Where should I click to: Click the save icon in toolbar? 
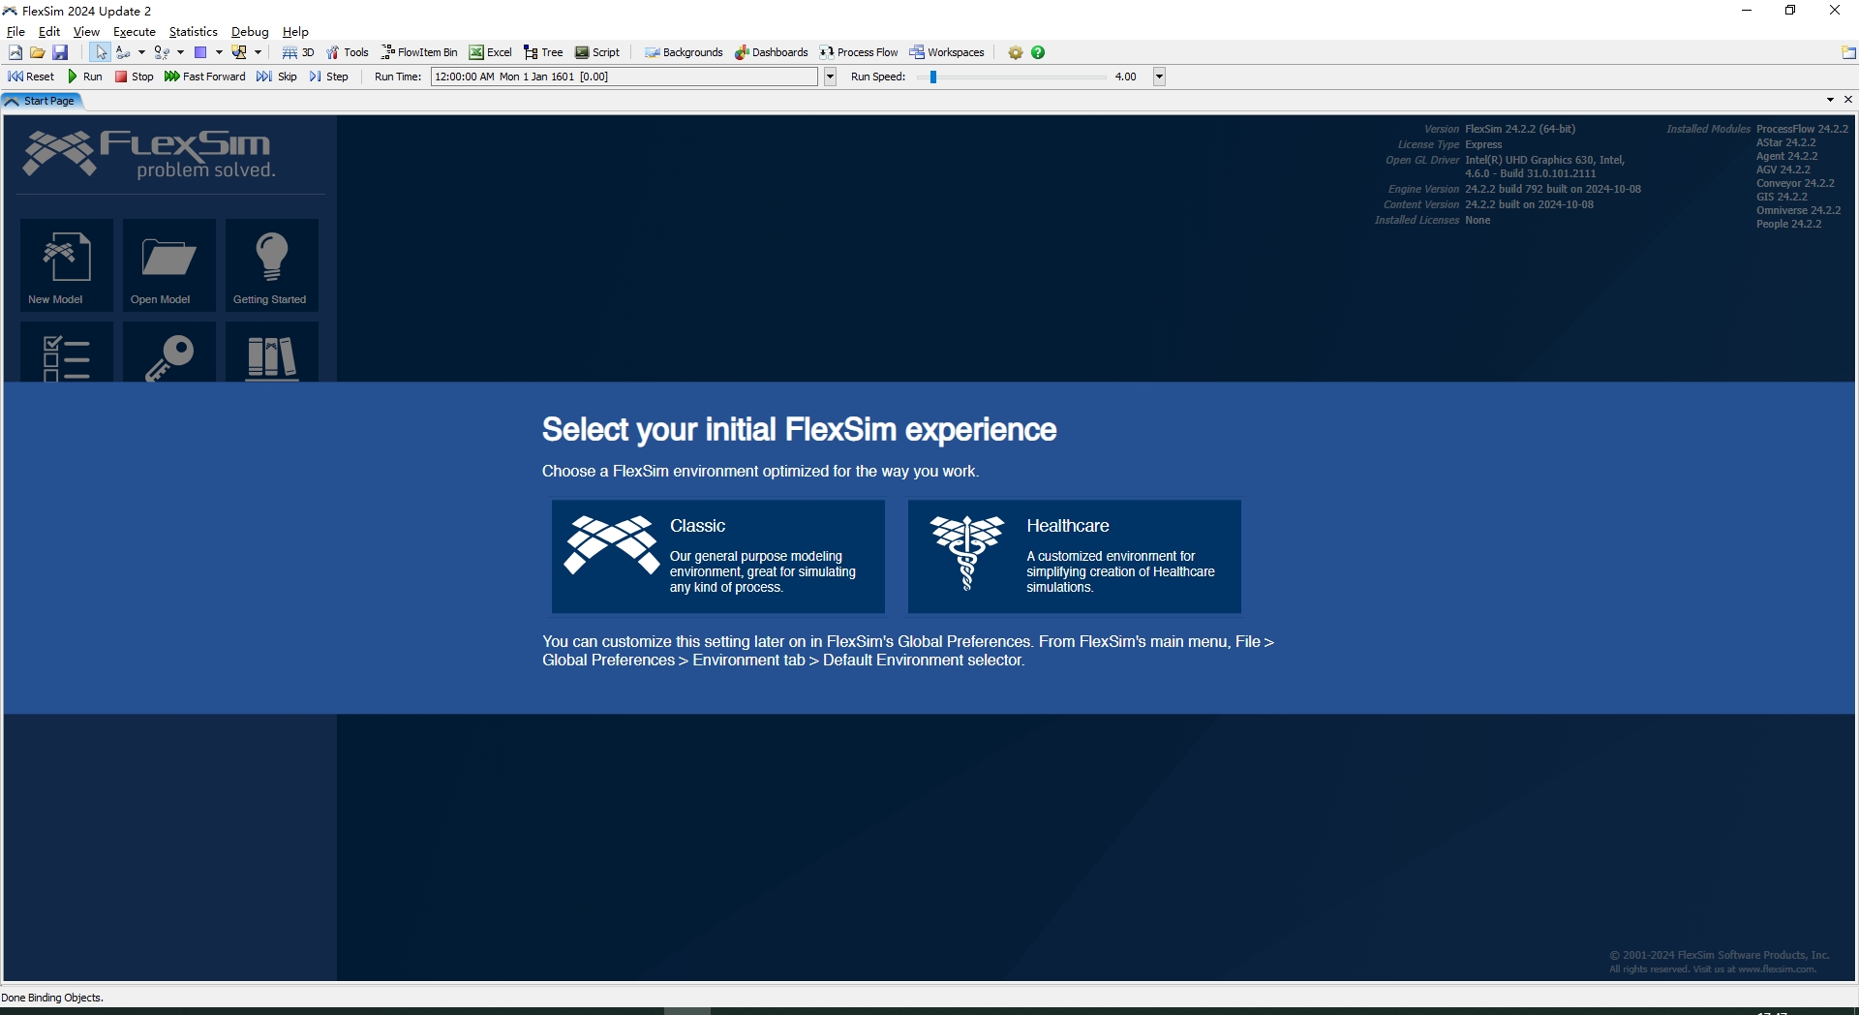coord(60,52)
